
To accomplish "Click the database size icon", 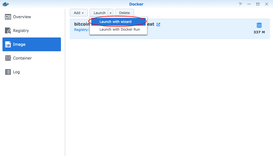I will [x=259, y=25].
